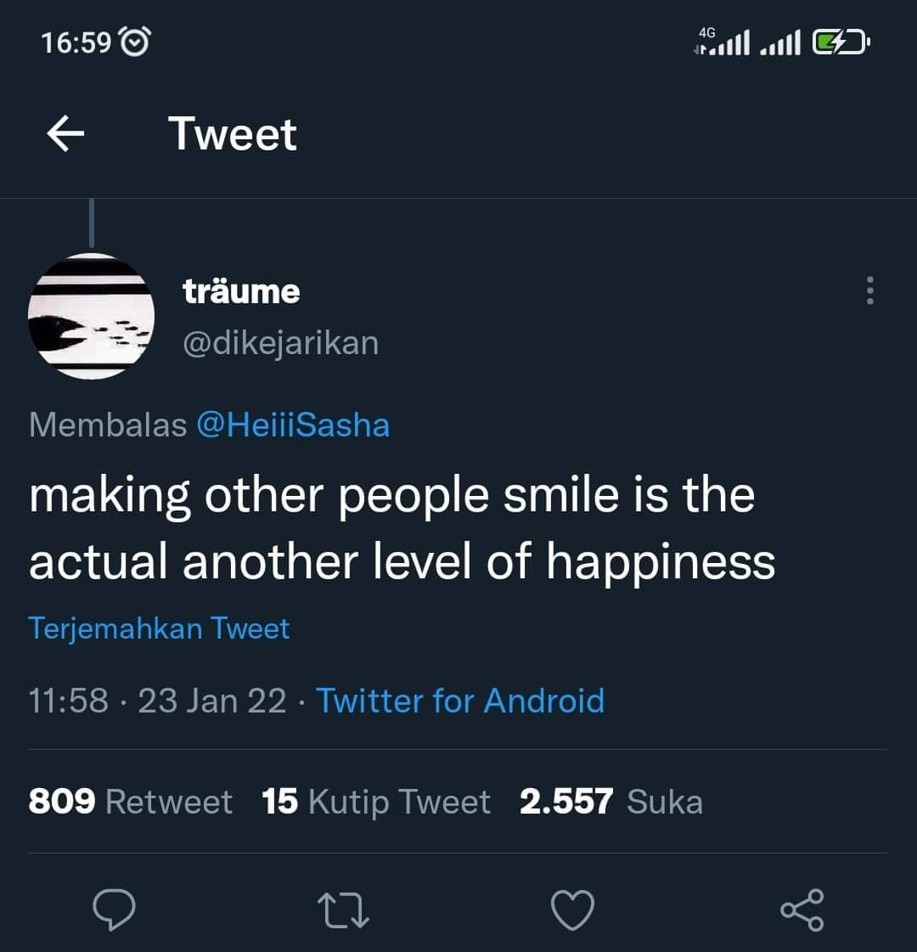Tap the tweet timestamp 11:58 · 23 Jan 22
Screen dimensions: 917x952
coord(157,701)
